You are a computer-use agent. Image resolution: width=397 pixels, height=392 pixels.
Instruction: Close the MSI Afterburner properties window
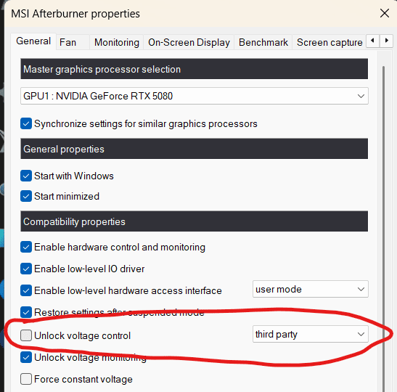click(384, 13)
